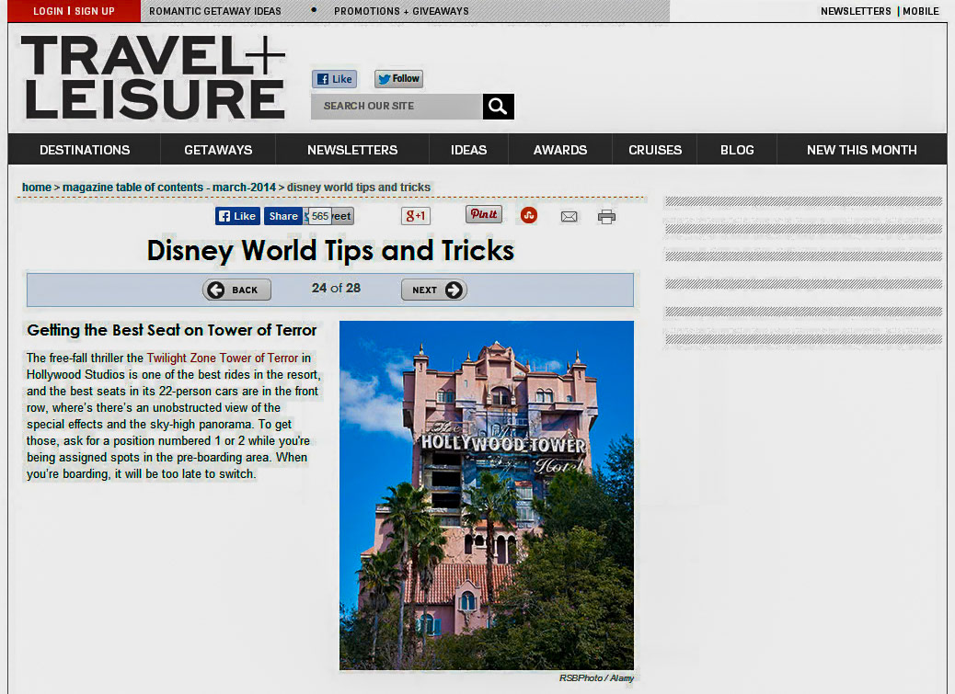Email this article via envelope icon
Image resolution: width=955 pixels, height=694 pixels.
pos(569,217)
